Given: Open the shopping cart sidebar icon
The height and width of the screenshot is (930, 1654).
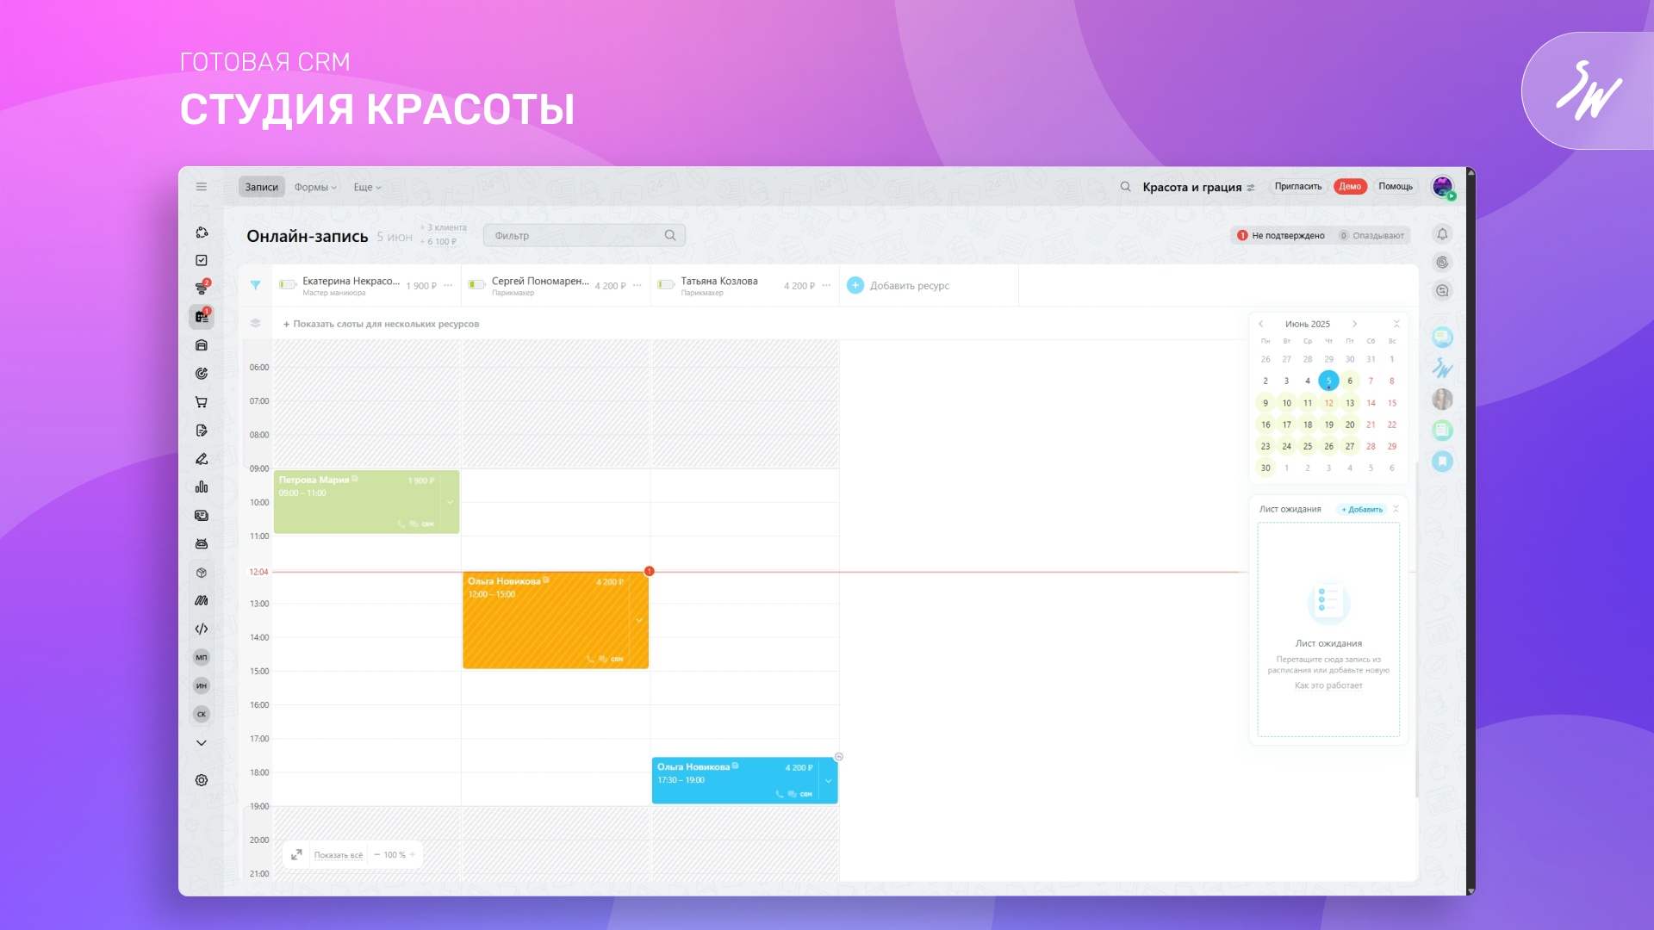Looking at the screenshot, I should pos(201,402).
